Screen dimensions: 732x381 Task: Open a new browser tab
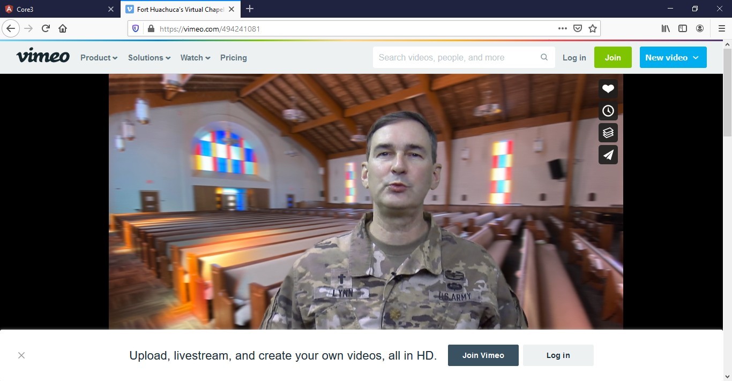(x=250, y=9)
